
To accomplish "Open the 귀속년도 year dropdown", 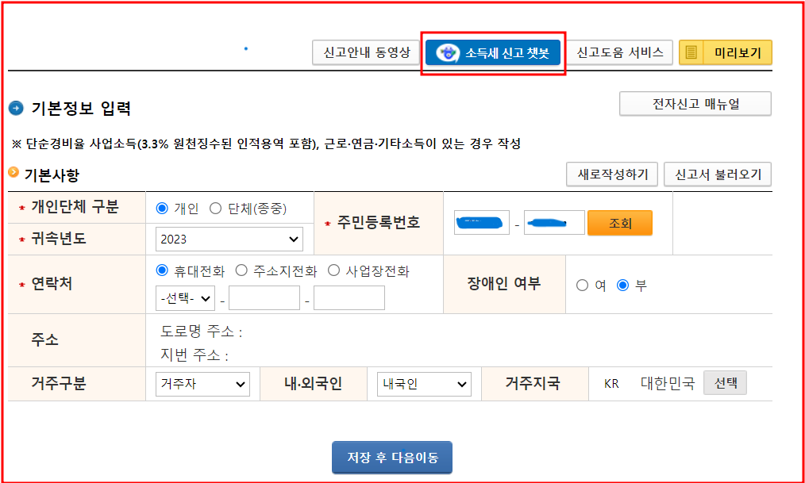I will tap(229, 239).
